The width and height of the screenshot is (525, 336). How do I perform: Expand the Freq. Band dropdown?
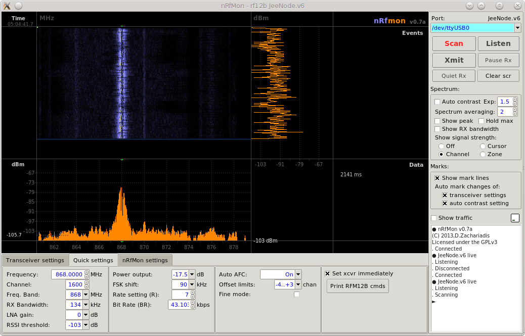point(85,295)
